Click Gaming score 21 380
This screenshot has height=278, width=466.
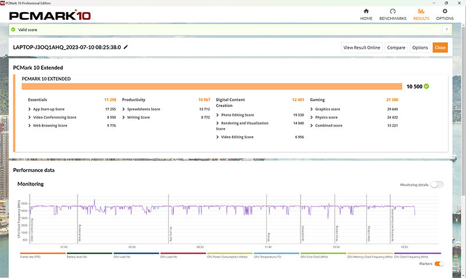(392, 99)
